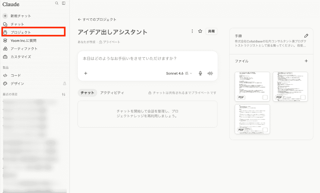Collapse sidebar with the panel toggle icon
The height and width of the screenshot is (193, 320).
coord(64,3)
